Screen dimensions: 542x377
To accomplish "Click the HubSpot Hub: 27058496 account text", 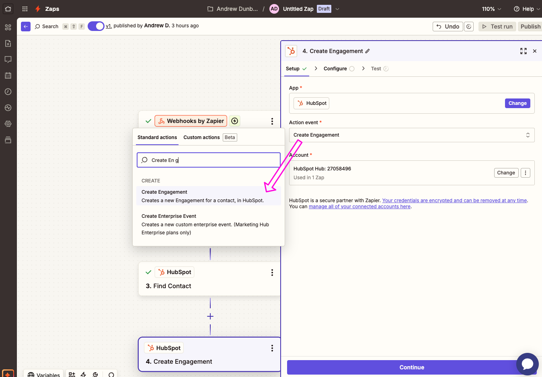I will (322, 169).
